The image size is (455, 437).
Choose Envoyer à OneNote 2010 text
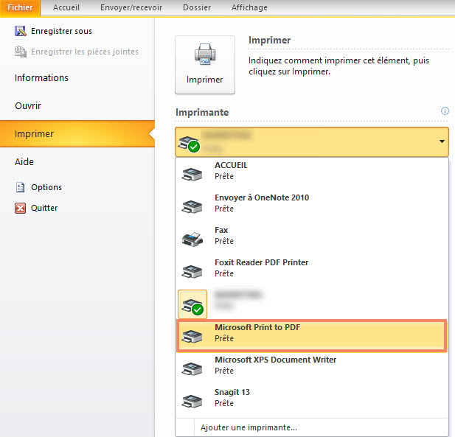point(262,197)
